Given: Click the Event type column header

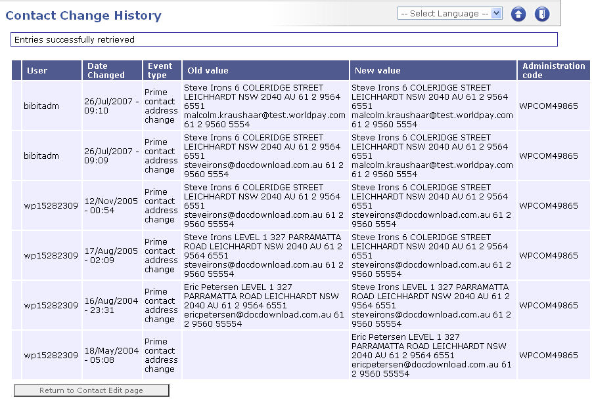Looking at the screenshot, I should click(162, 70).
